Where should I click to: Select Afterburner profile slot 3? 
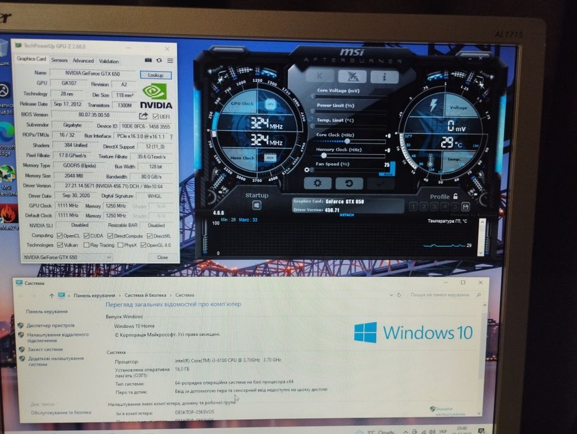[x=434, y=207]
